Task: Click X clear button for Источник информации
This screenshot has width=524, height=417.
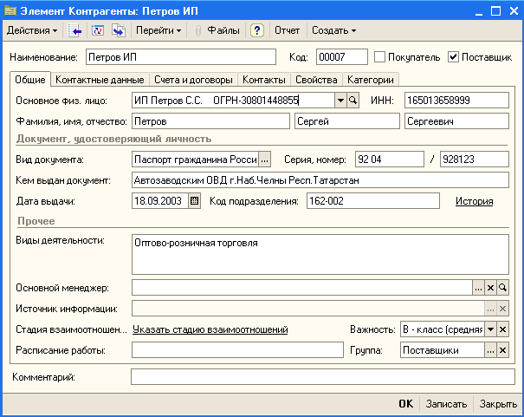Action: [x=503, y=309]
